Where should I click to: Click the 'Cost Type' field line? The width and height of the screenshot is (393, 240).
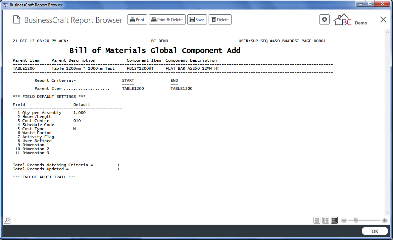tap(46, 129)
